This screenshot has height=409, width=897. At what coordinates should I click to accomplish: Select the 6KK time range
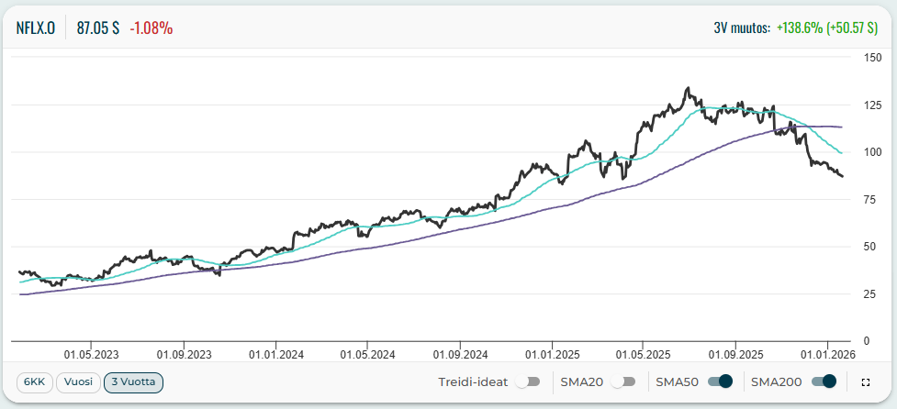point(35,381)
